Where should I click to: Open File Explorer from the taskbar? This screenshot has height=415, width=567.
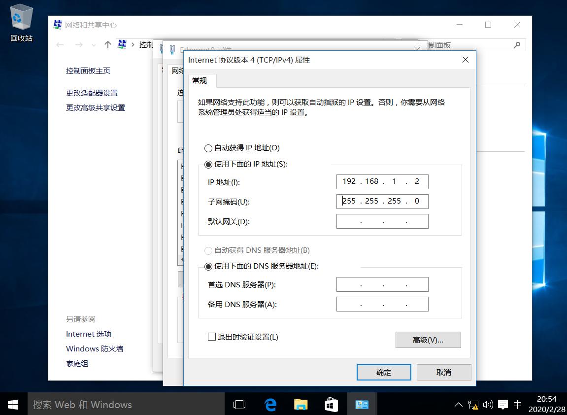pos(300,404)
